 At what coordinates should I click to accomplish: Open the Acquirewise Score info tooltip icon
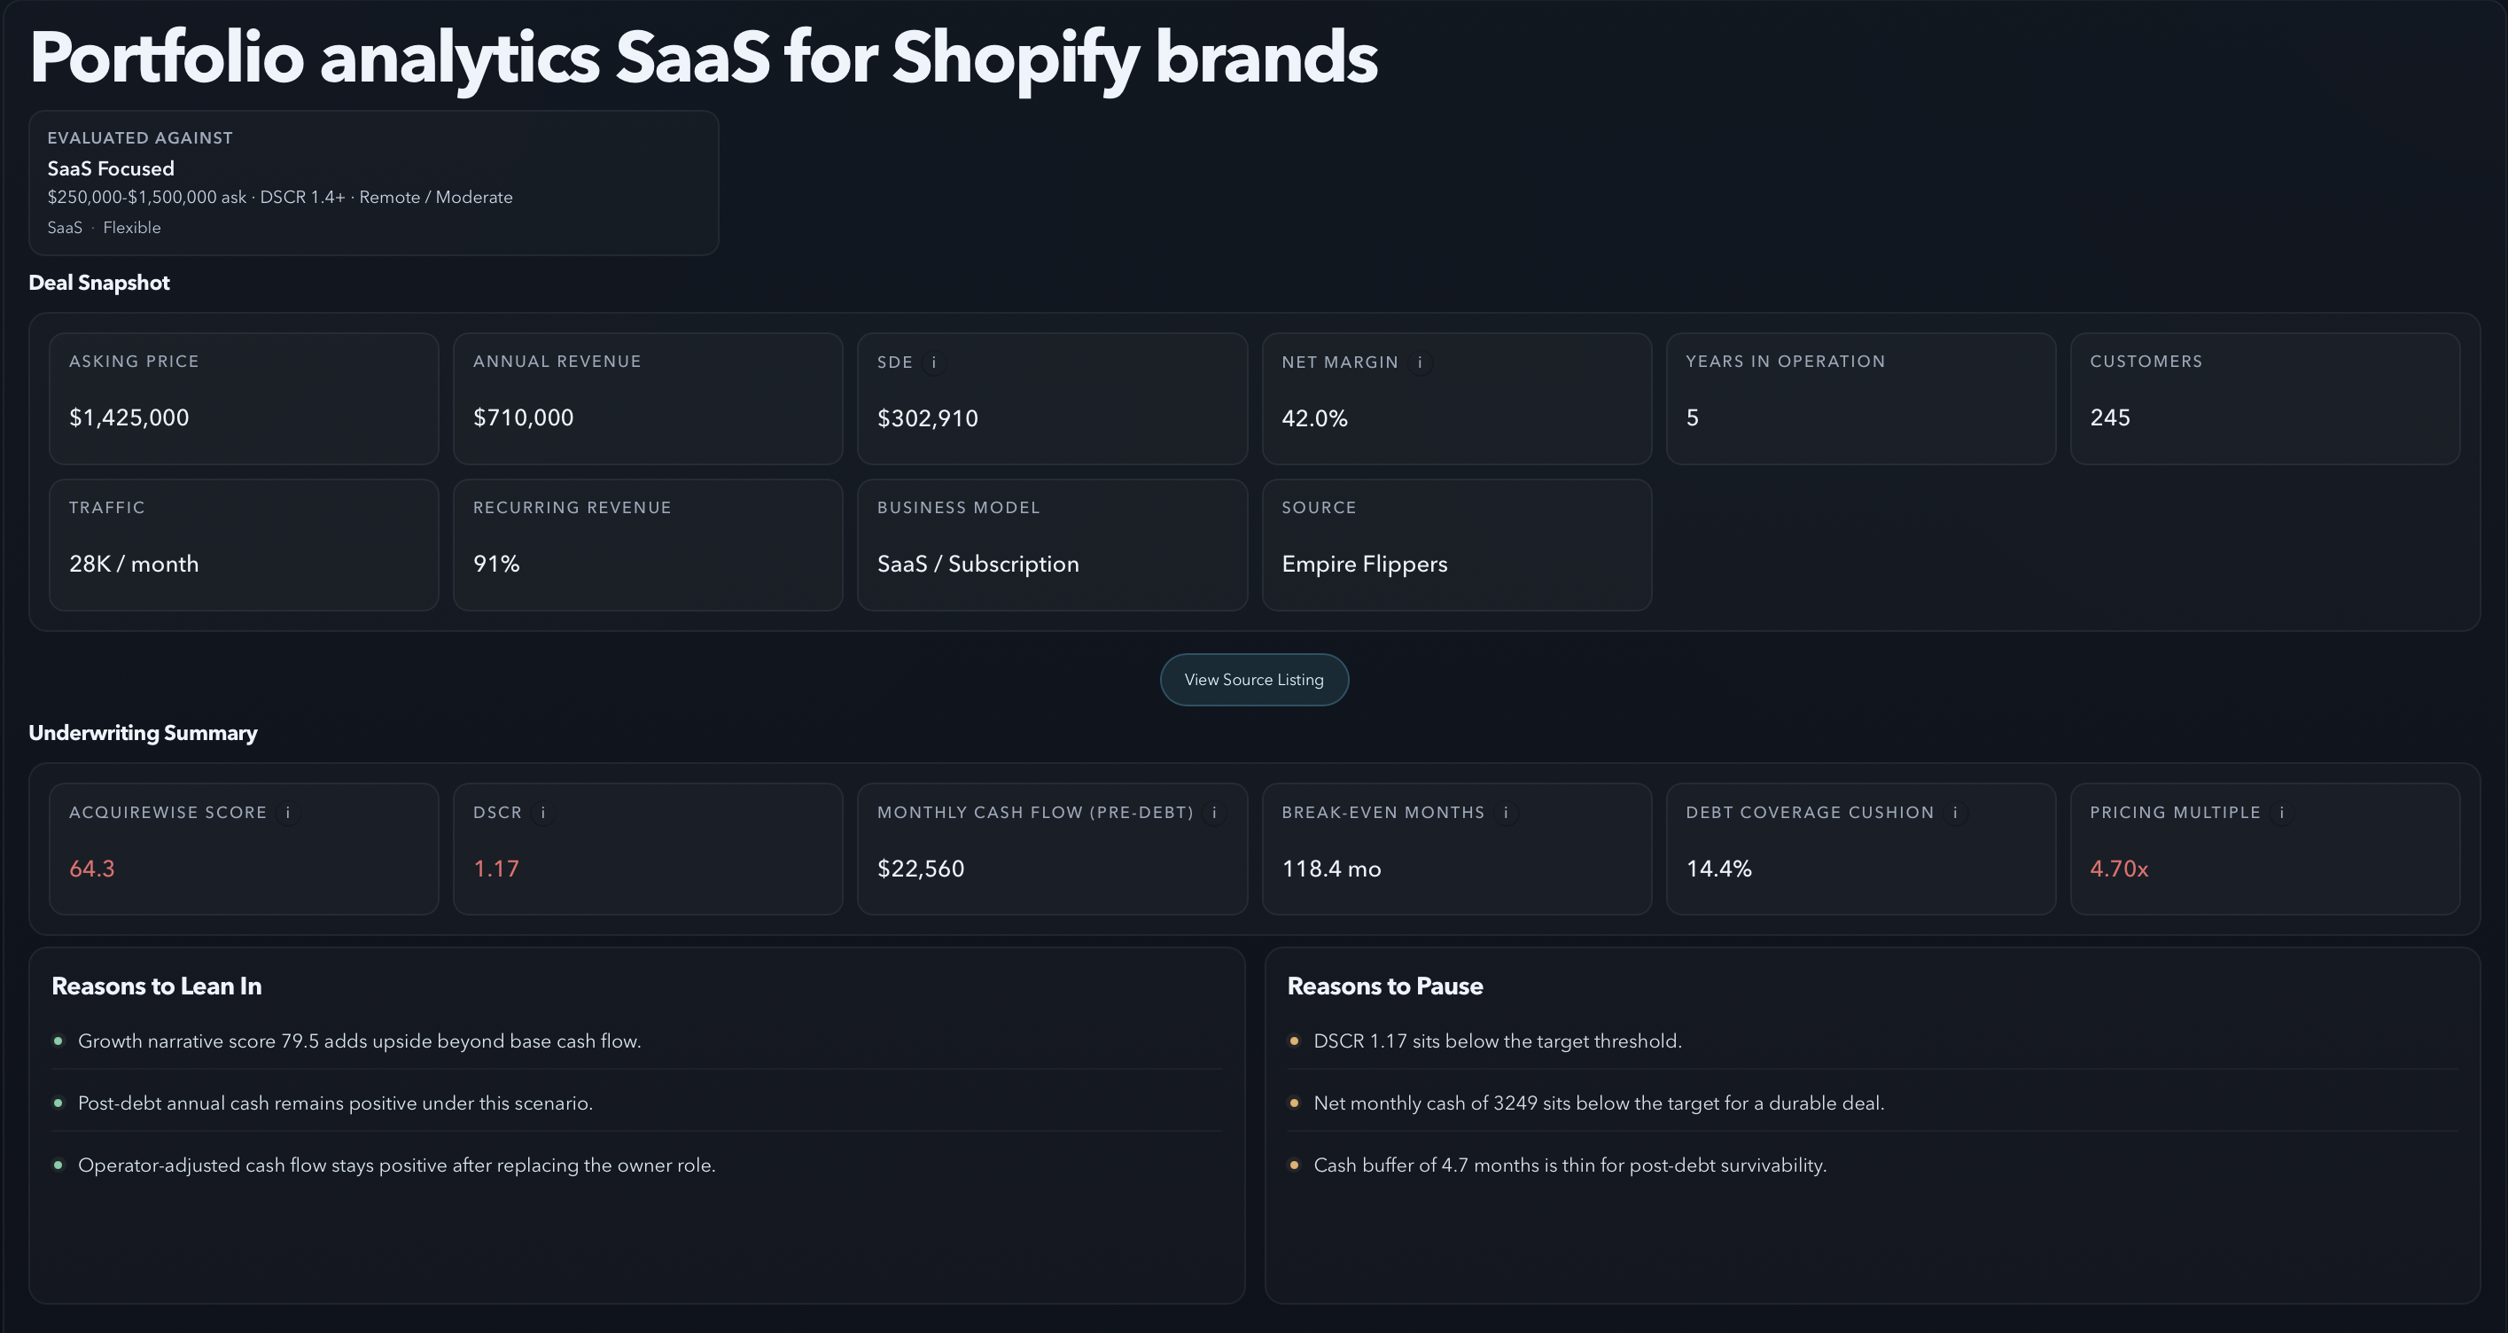[287, 812]
